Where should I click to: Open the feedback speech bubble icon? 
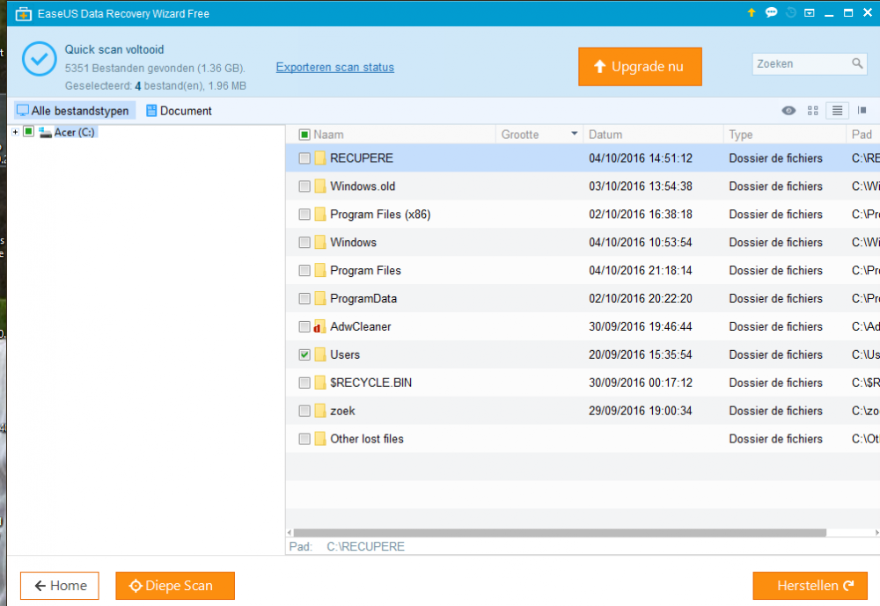coord(771,13)
